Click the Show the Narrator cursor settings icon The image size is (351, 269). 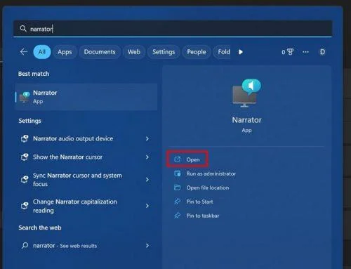pyautogui.click(x=25, y=157)
